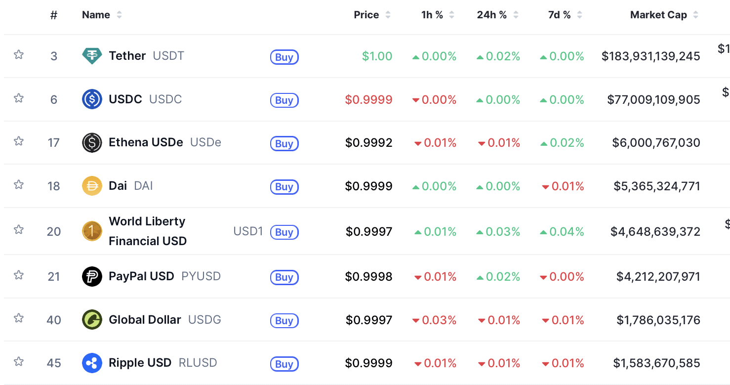
Task: Click the Global Dollar logo icon
Action: (92, 320)
